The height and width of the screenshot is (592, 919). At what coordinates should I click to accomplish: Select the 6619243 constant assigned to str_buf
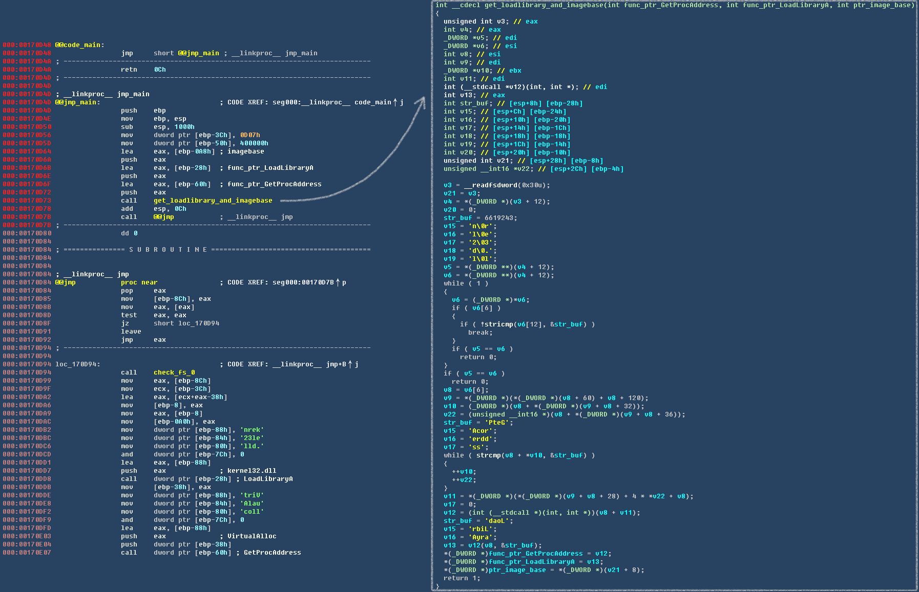[x=500, y=218]
